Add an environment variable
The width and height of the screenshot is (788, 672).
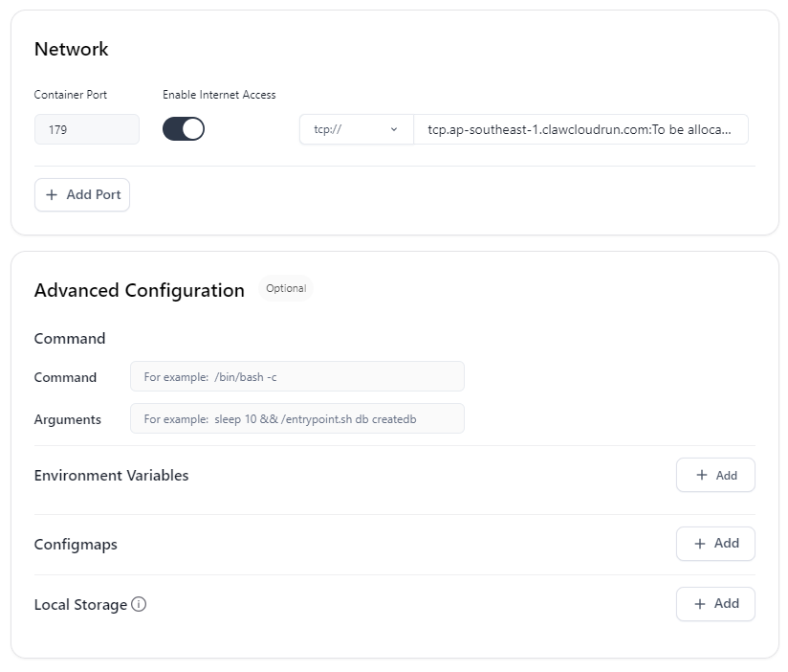(x=715, y=475)
